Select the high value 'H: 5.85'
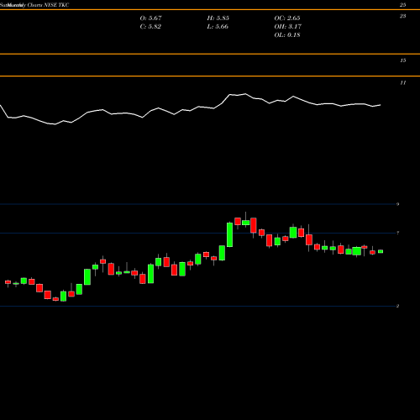This screenshot has width=420, height=420. point(218,18)
